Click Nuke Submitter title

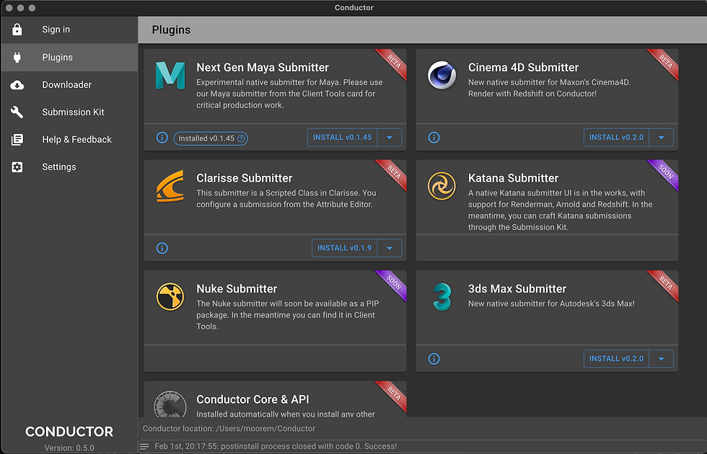point(237,289)
